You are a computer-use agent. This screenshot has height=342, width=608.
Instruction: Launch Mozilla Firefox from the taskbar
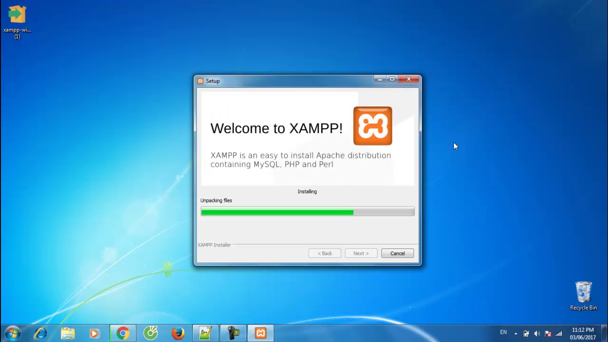point(178,333)
